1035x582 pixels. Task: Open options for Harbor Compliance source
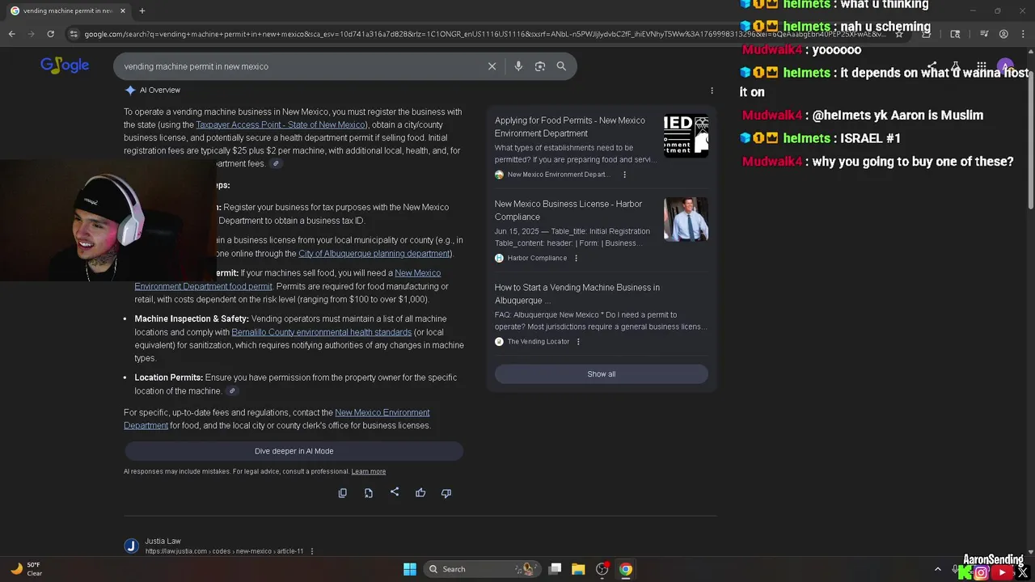576,258
